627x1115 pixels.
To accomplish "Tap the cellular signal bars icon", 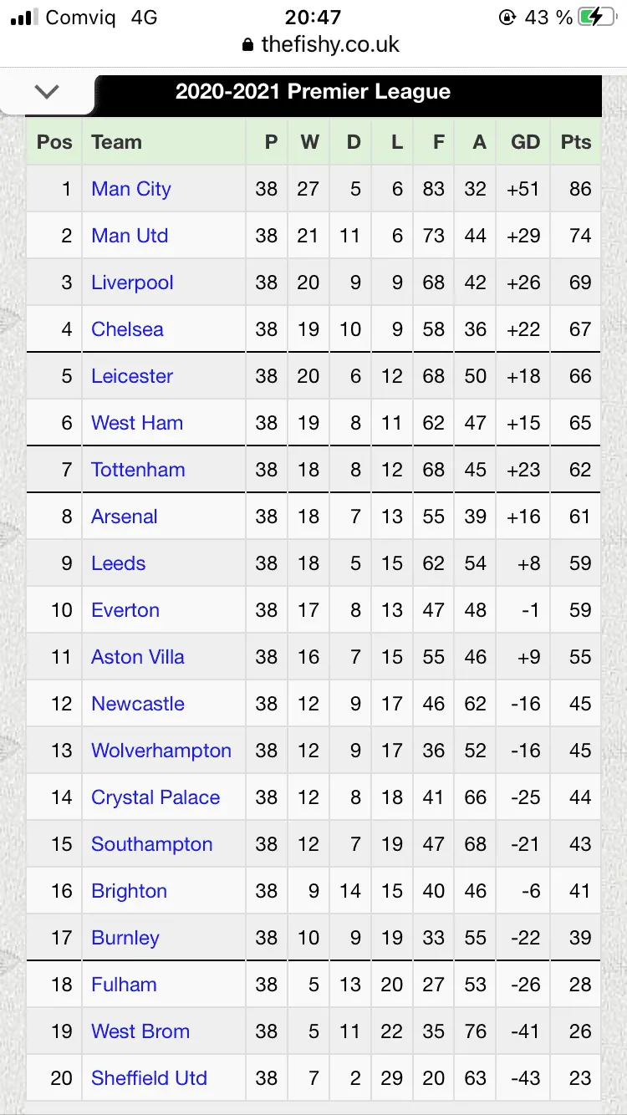I will coord(22,17).
